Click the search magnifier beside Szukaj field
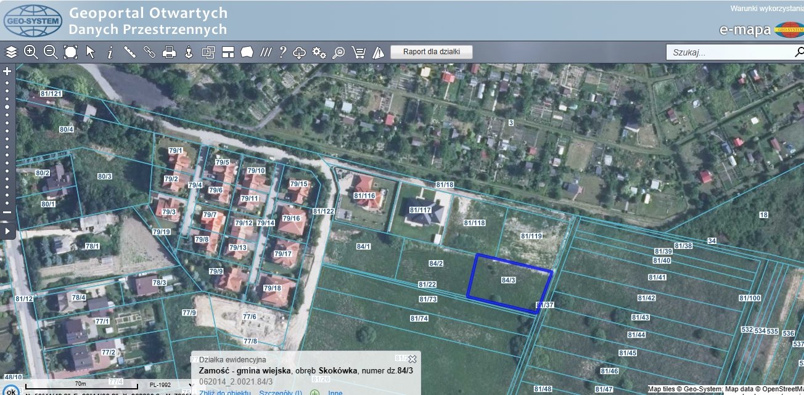 point(799,52)
